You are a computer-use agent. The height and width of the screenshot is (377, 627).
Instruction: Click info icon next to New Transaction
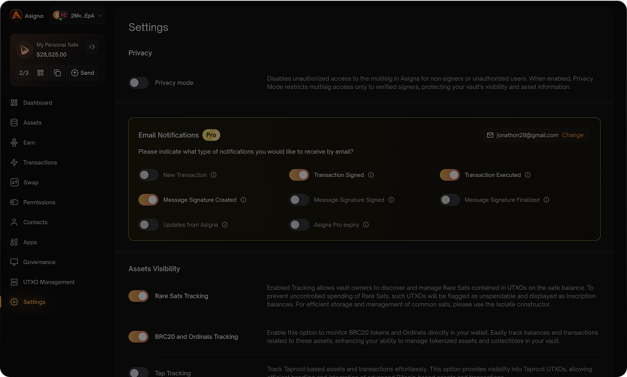[213, 175]
